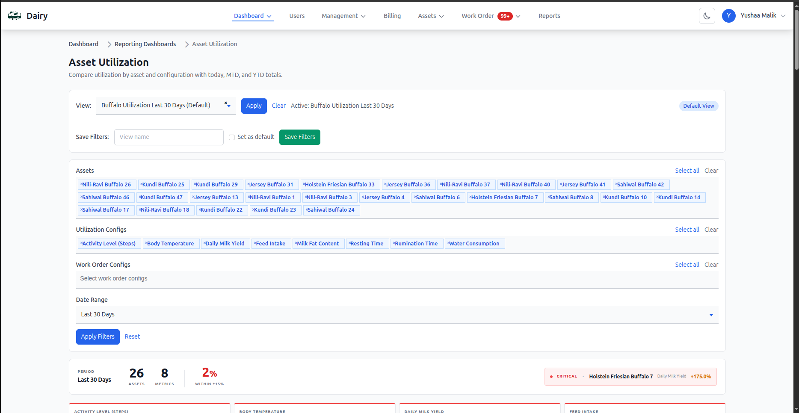Remove Kundi Buffalo 29 tag
Viewport: 799px width, 413px height.
pyautogui.click(x=195, y=184)
